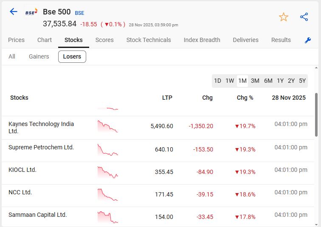Select the All stocks filter

pyautogui.click(x=12, y=56)
